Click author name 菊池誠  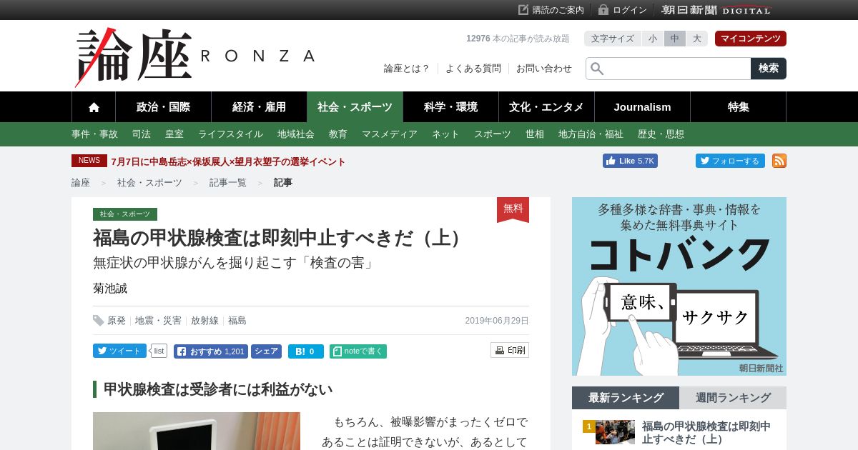coord(110,289)
